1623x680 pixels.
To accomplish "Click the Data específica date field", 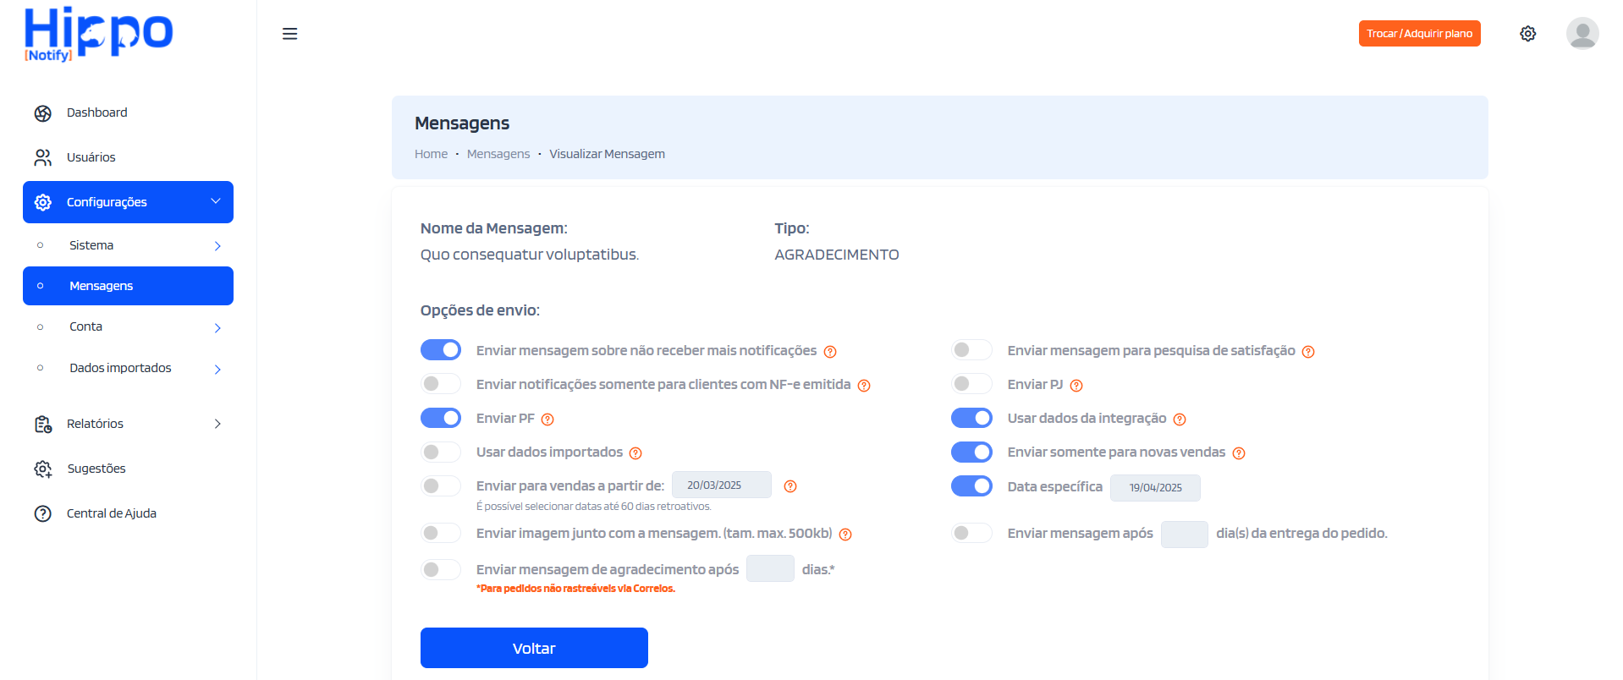I will coord(1155,488).
